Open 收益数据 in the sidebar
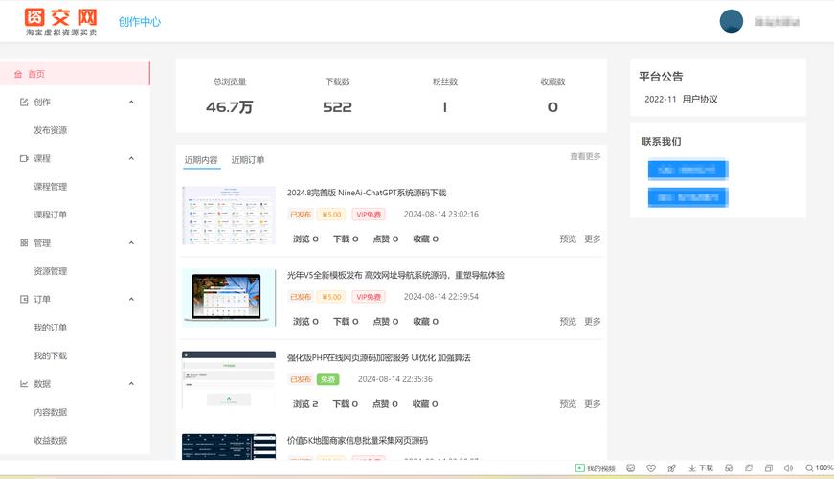The height and width of the screenshot is (479, 834). click(51, 441)
